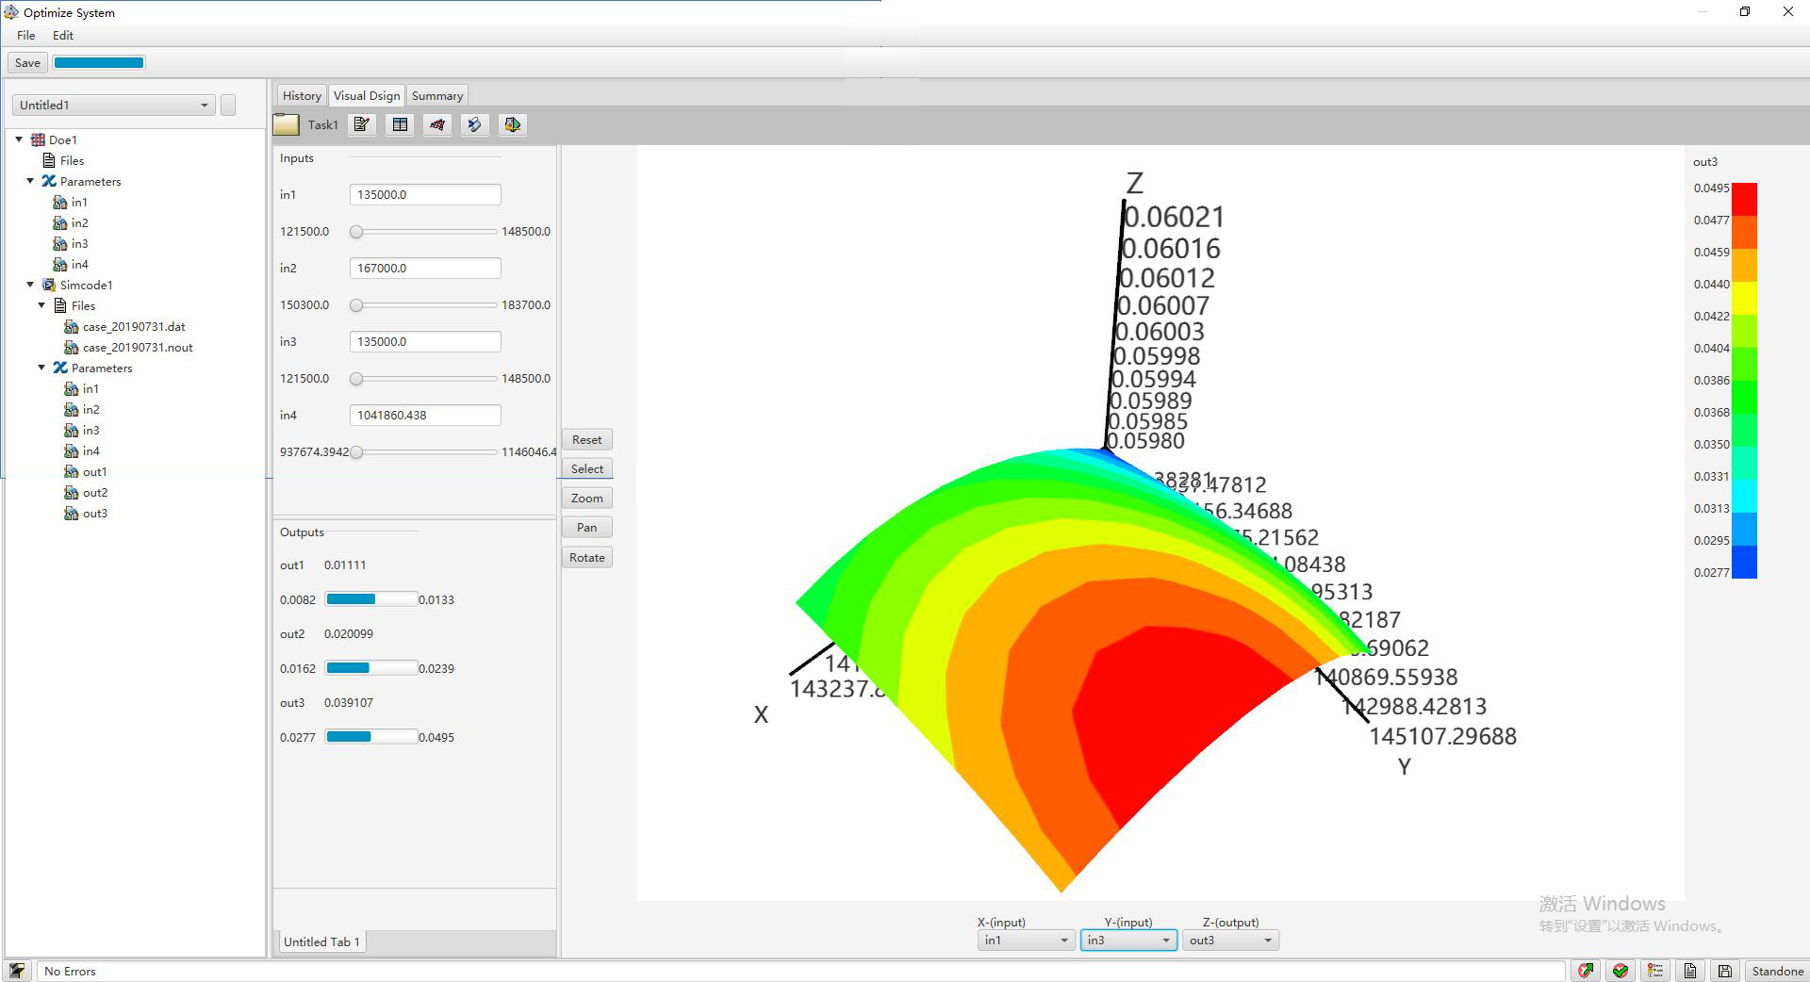The image size is (1810, 982).
Task: Click the Save button
Action: [27, 62]
